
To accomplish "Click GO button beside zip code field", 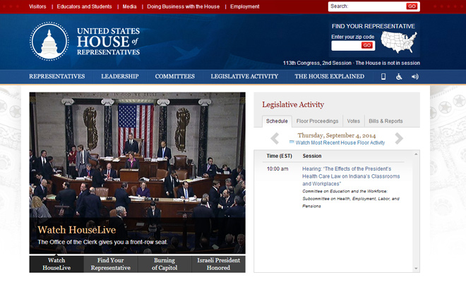I will (x=367, y=45).
